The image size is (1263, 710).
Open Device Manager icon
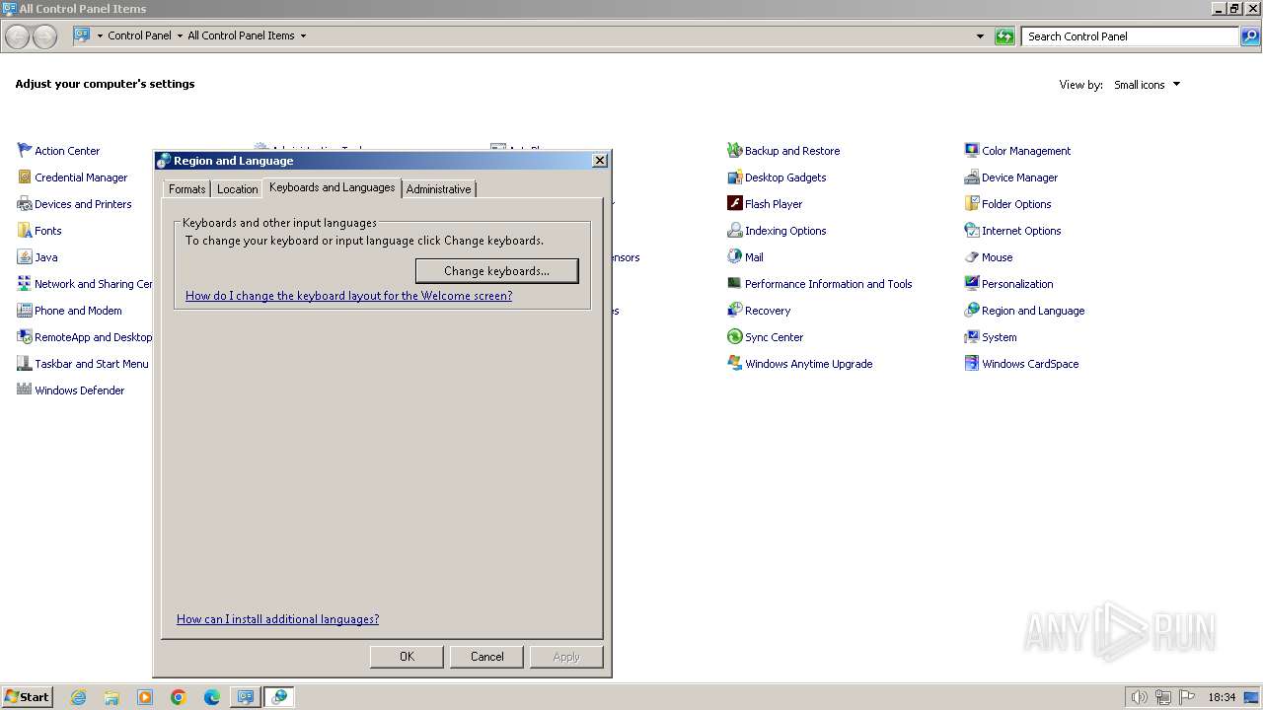coord(972,177)
